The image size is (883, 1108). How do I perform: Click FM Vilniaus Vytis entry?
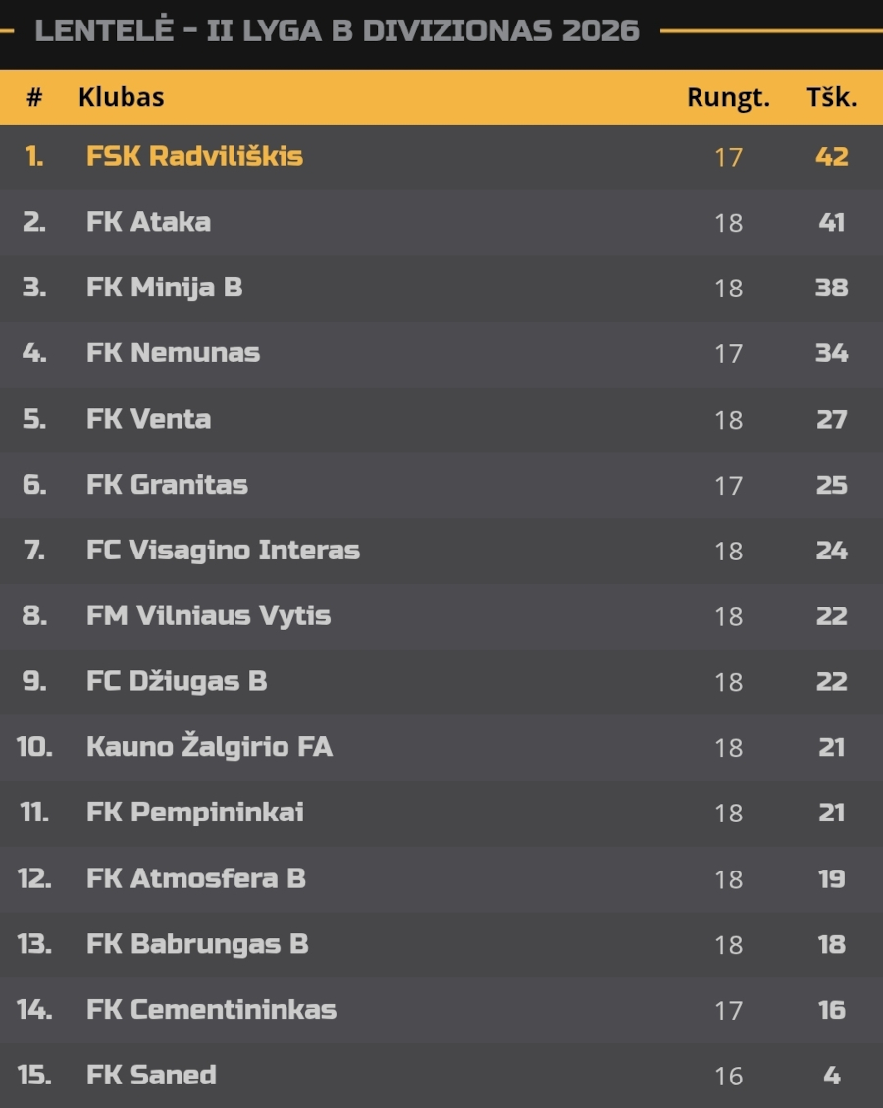click(208, 615)
